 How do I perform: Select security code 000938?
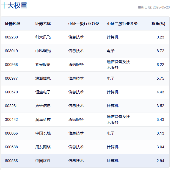pos(11,65)
